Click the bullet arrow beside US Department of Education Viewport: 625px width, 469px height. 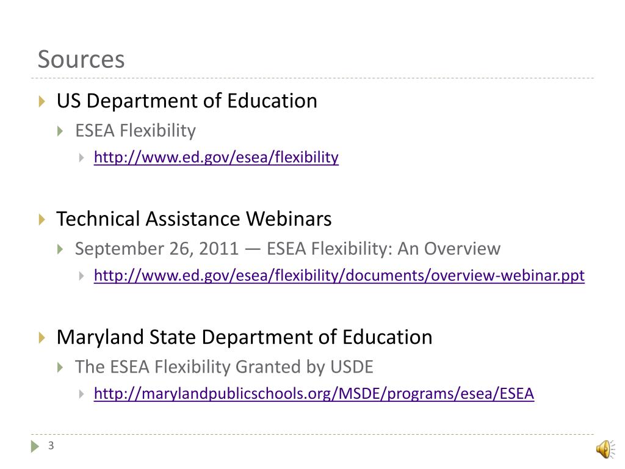(x=42, y=101)
